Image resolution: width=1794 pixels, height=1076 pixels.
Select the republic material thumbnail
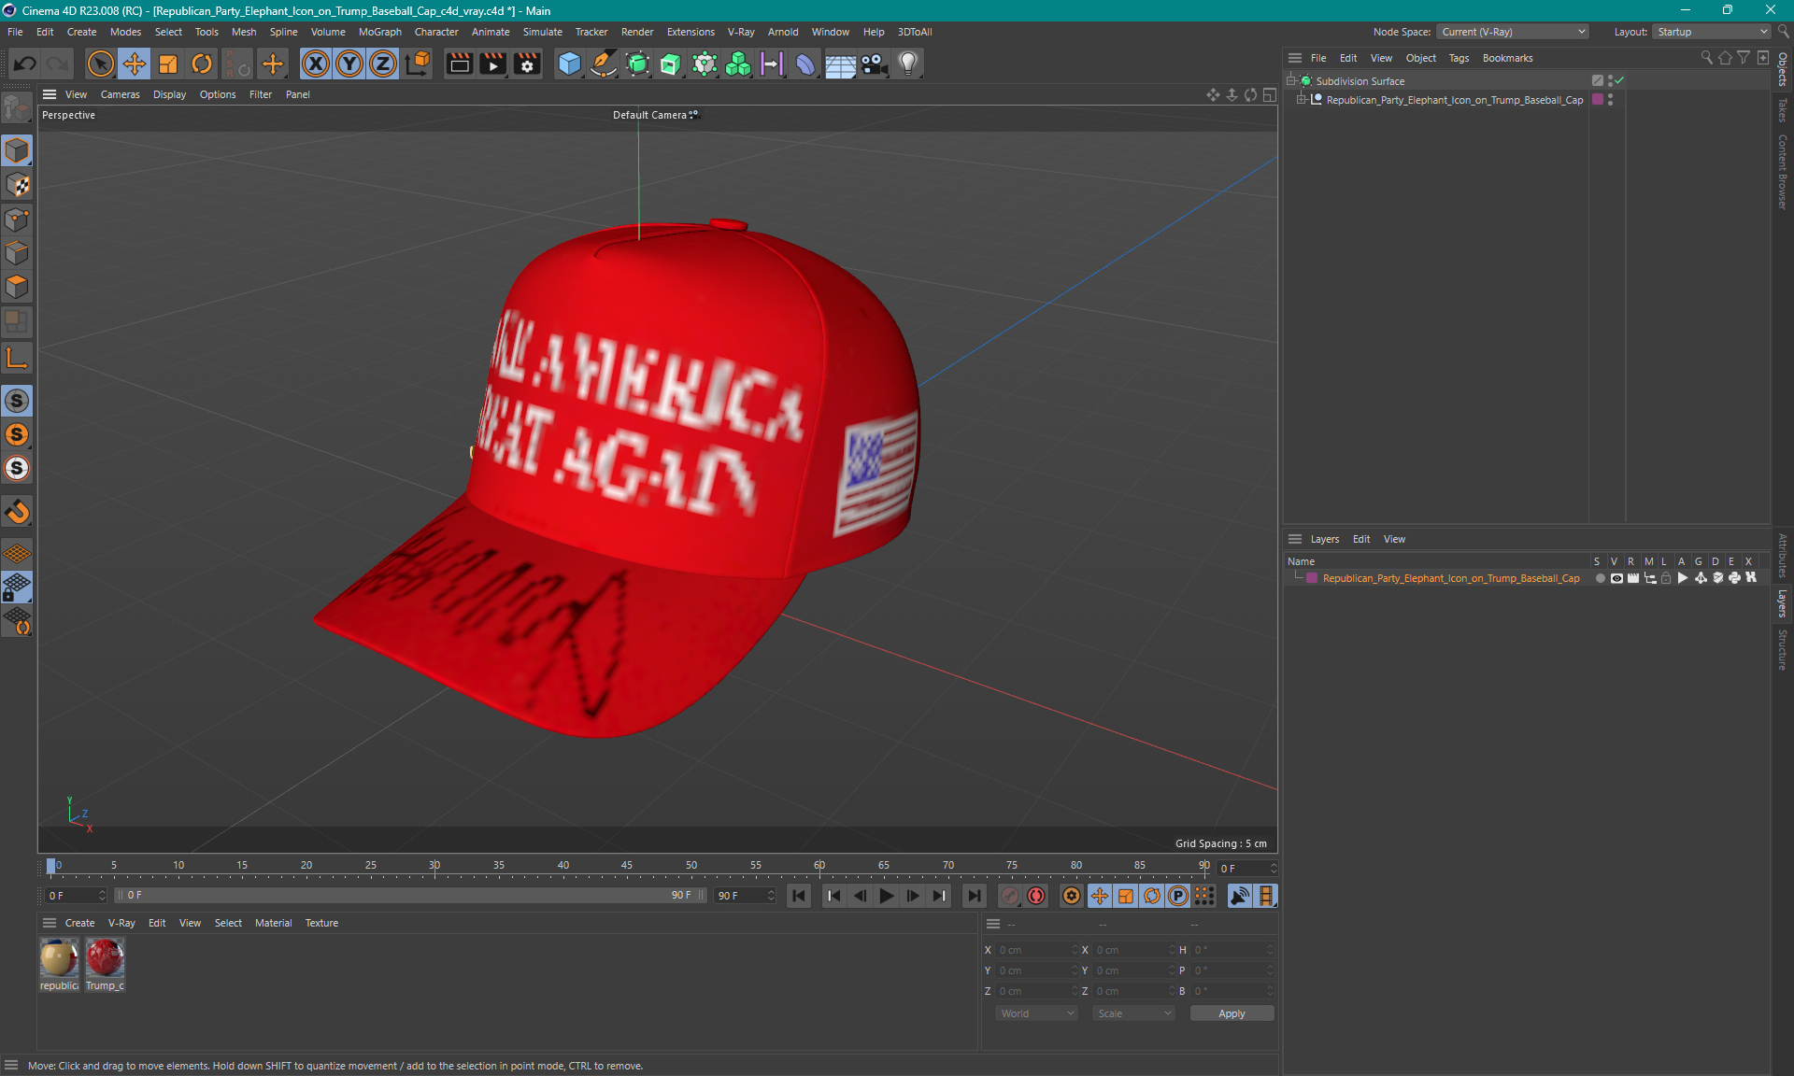pyautogui.click(x=59, y=965)
